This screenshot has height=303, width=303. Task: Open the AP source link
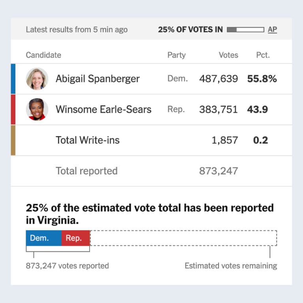click(272, 30)
